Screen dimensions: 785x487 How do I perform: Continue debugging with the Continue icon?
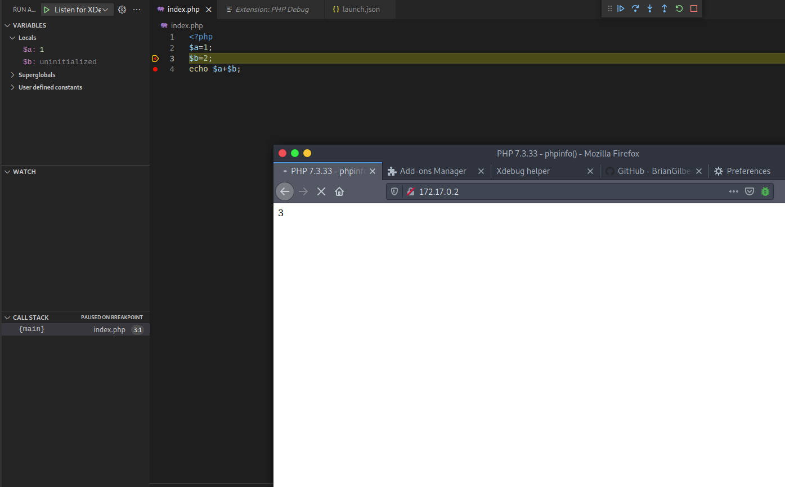pos(621,8)
